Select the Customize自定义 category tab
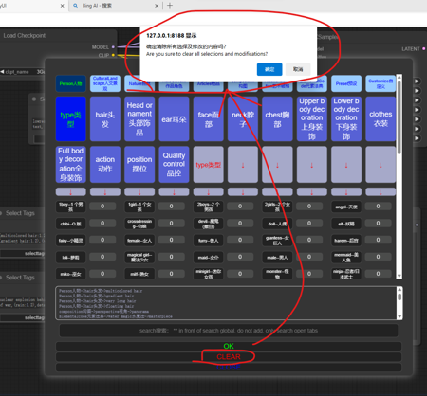This screenshot has height=396, width=427. (381, 83)
